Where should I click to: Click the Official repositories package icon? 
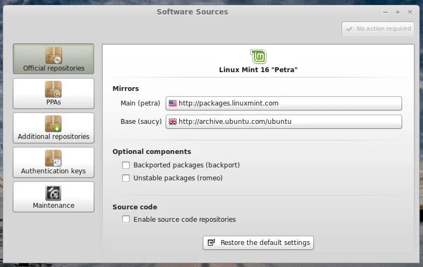54,55
